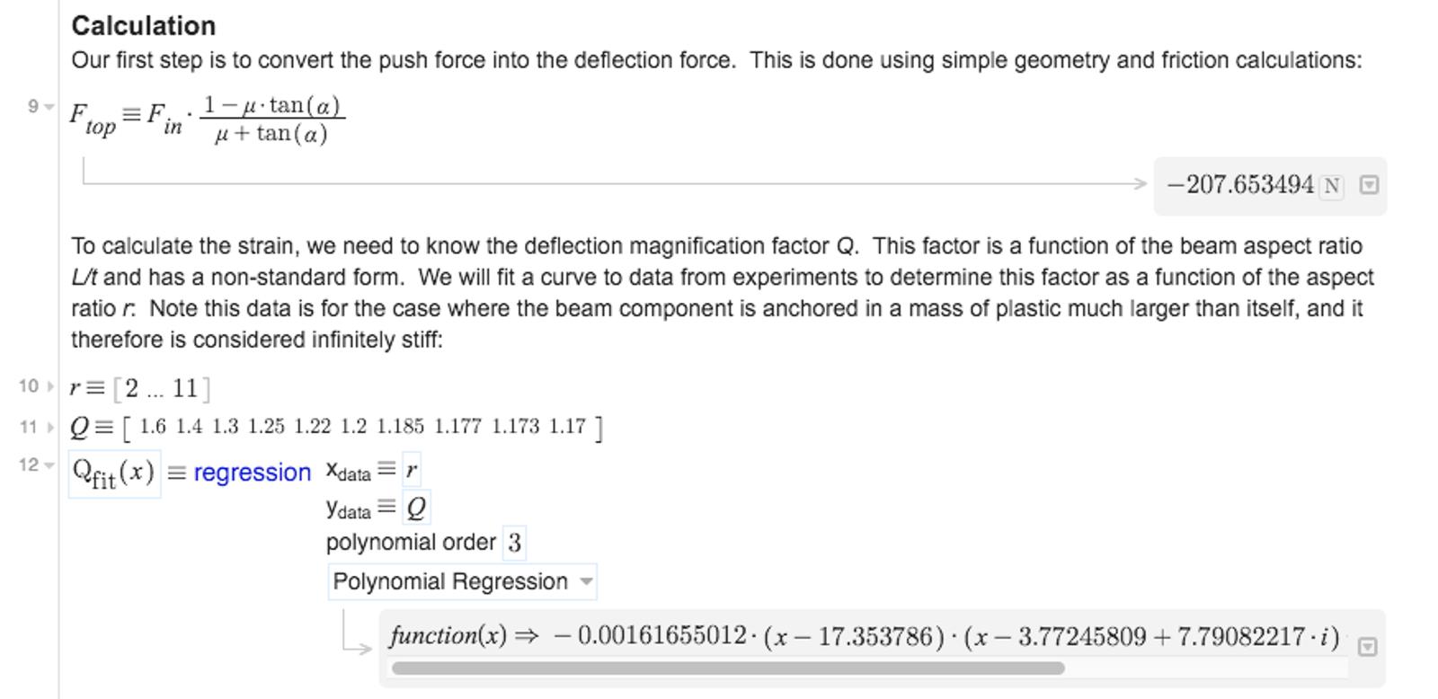Viewport: 1438px width, 699px height.
Task: Click the F_top equation on line 9
Action: [207, 119]
